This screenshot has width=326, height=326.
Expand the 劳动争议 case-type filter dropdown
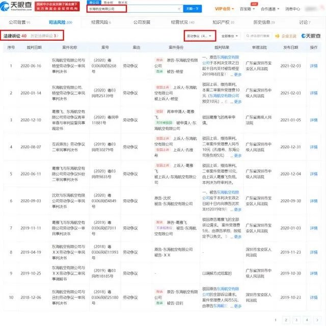(x=200, y=36)
